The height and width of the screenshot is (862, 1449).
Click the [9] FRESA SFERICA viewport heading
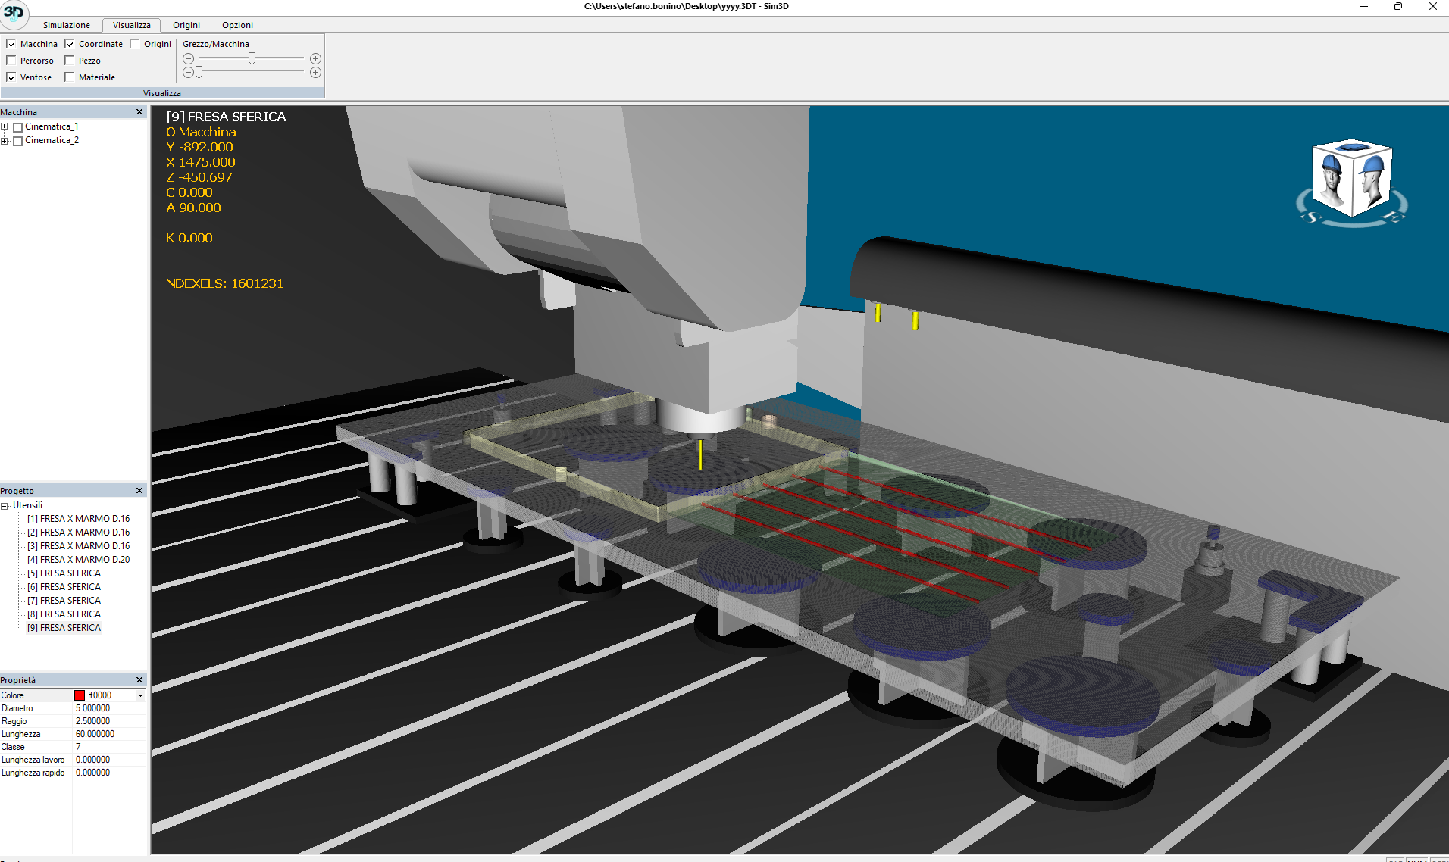[226, 117]
